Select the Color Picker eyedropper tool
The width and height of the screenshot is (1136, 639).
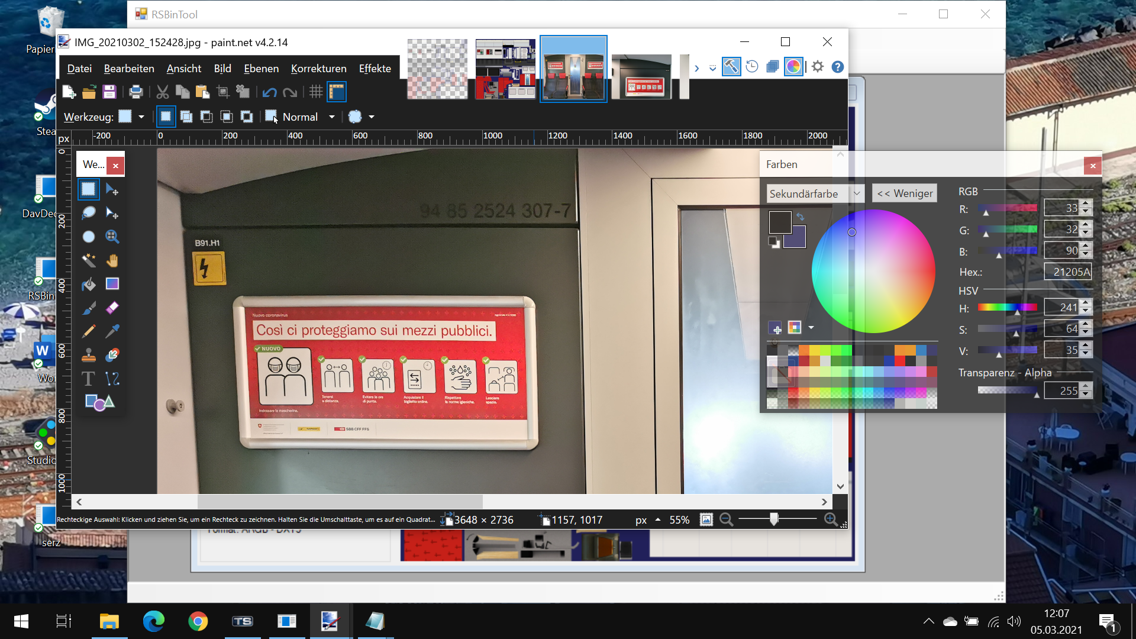tap(112, 331)
